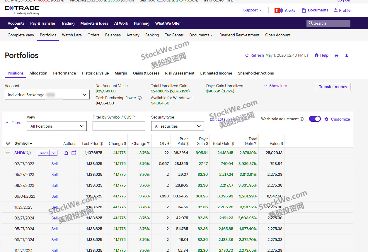368x252 pixels.
Task: Click the Net Account Value $29,393.63
Action: click(105, 91)
